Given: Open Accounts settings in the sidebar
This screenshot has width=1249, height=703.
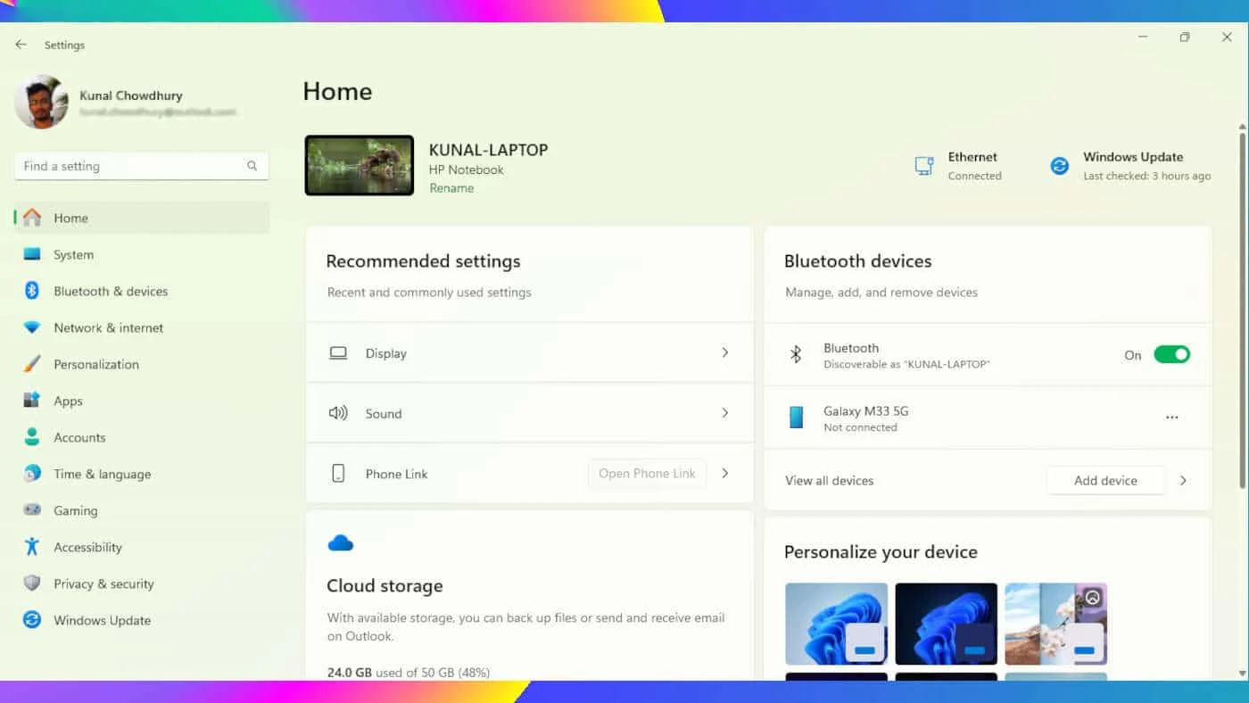Looking at the screenshot, I should click(142, 437).
